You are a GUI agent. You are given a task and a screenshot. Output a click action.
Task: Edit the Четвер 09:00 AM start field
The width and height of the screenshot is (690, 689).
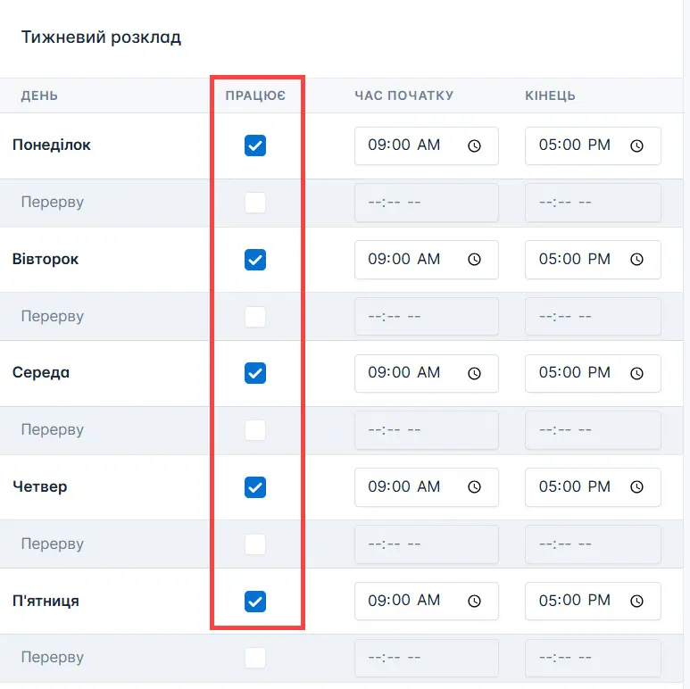point(427,487)
